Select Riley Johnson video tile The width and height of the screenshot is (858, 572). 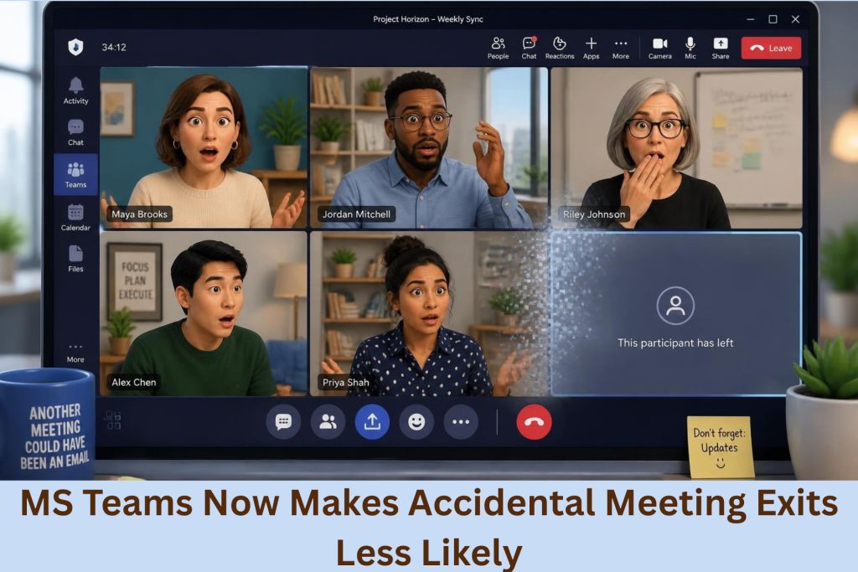[676, 147]
